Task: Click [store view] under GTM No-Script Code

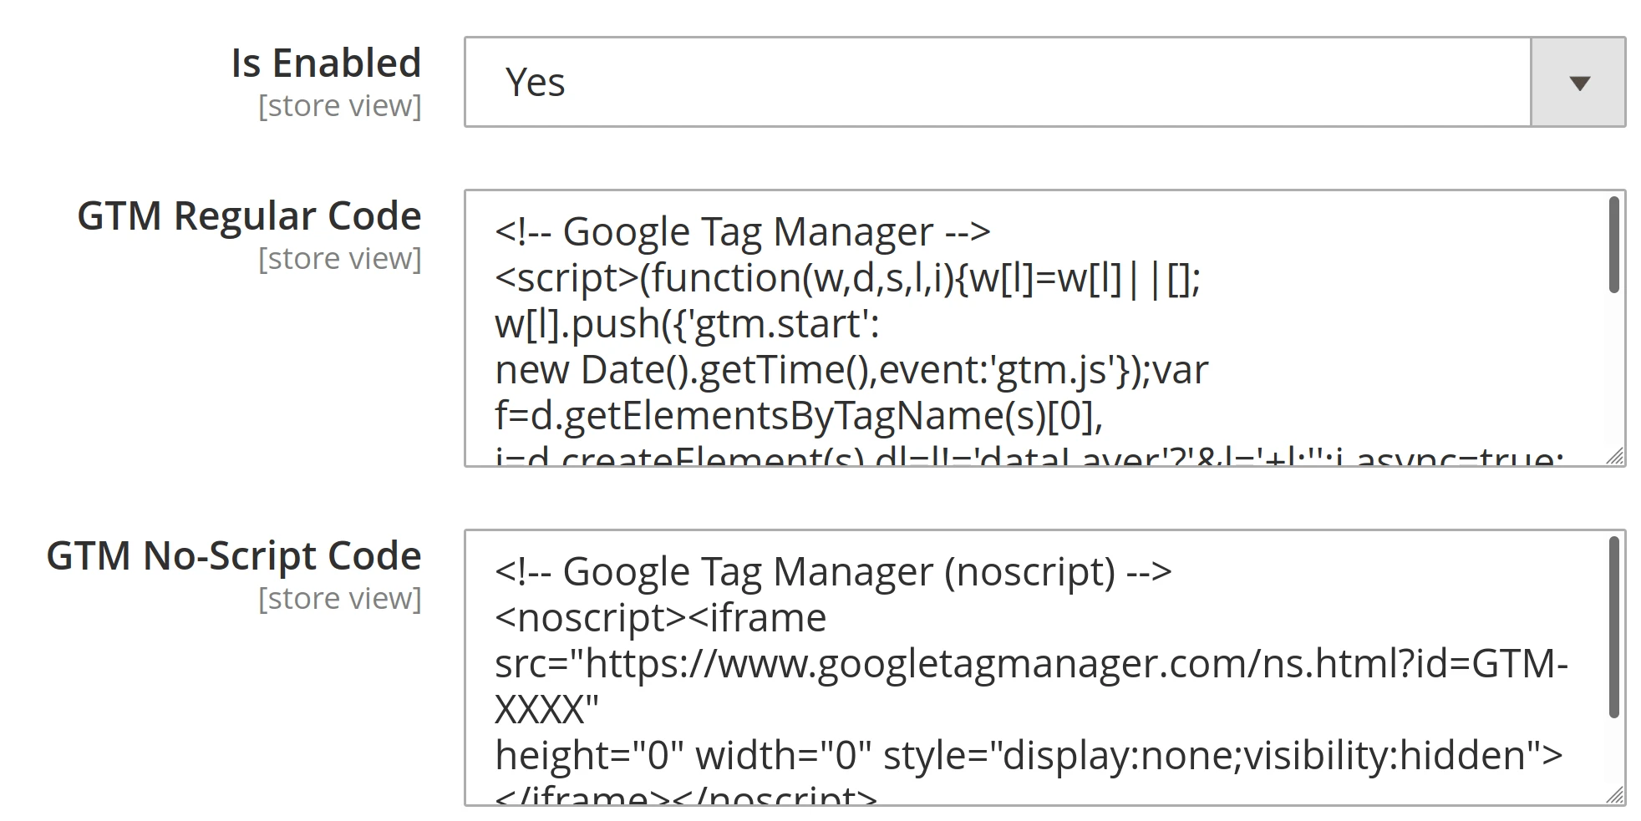Action: coord(339,598)
